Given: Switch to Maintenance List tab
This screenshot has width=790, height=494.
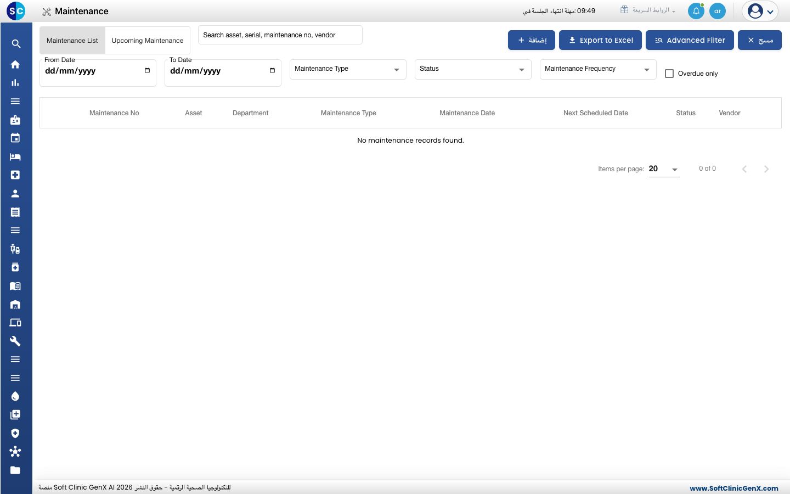Looking at the screenshot, I should (x=72, y=41).
